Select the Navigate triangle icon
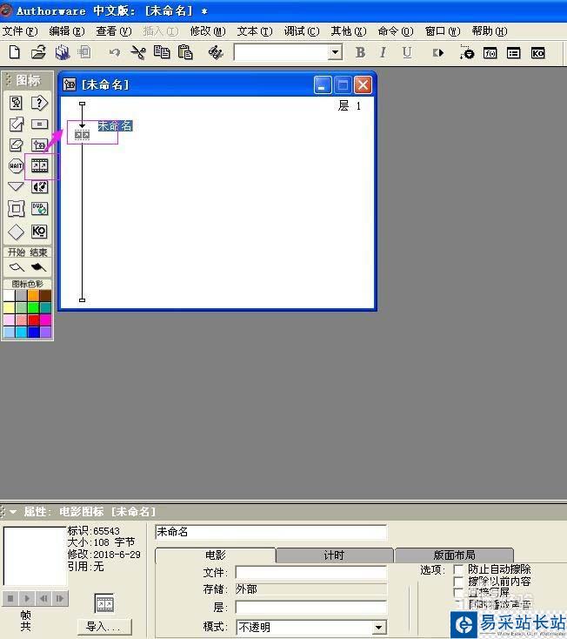567x639 pixels. (x=16, y=186)
